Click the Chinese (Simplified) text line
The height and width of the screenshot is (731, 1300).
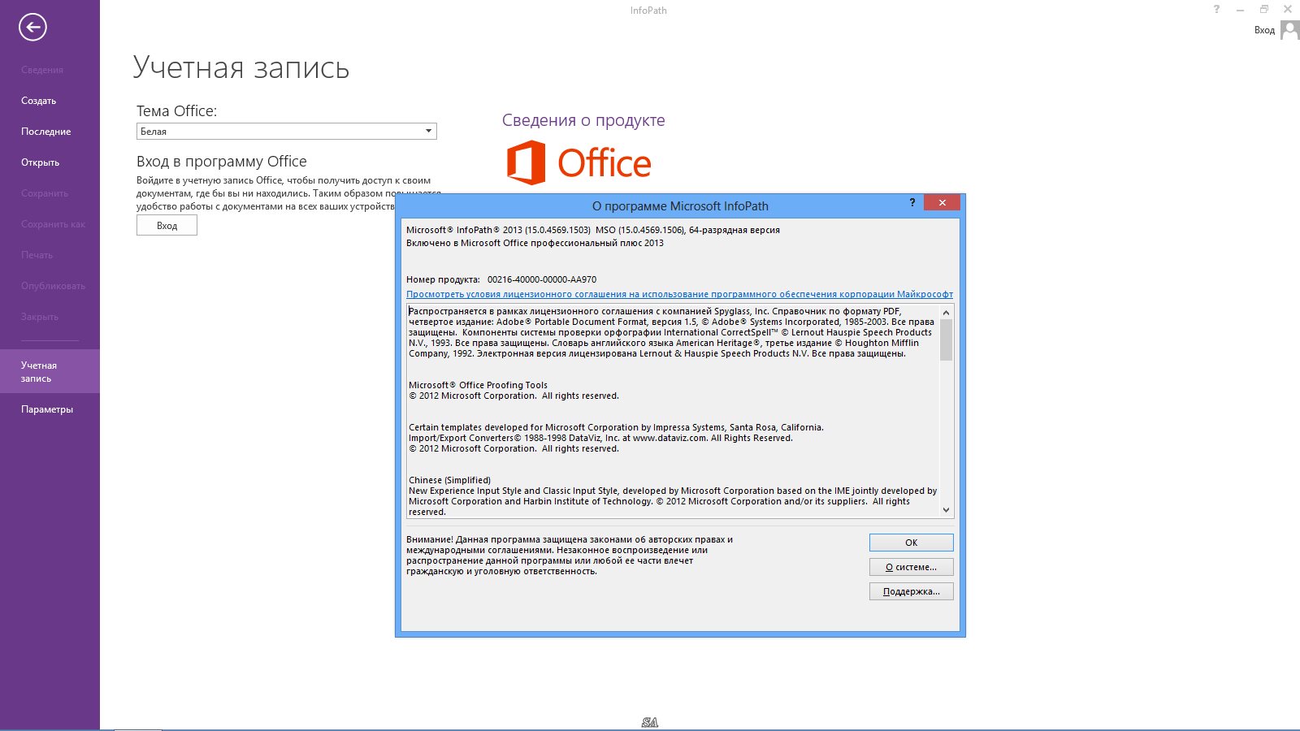pyautogui.click(x=449, y=480)
